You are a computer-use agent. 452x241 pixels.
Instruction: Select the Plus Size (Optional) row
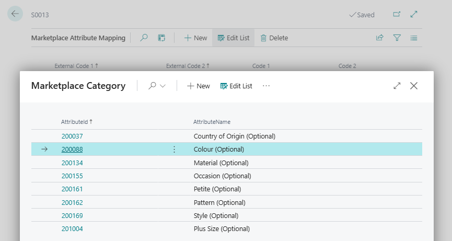[x=222, y=228]
